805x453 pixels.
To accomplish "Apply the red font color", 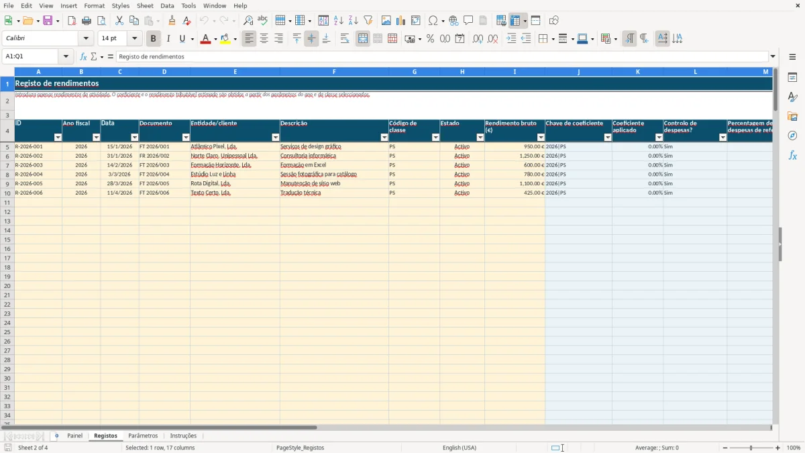I will (205, 39).
